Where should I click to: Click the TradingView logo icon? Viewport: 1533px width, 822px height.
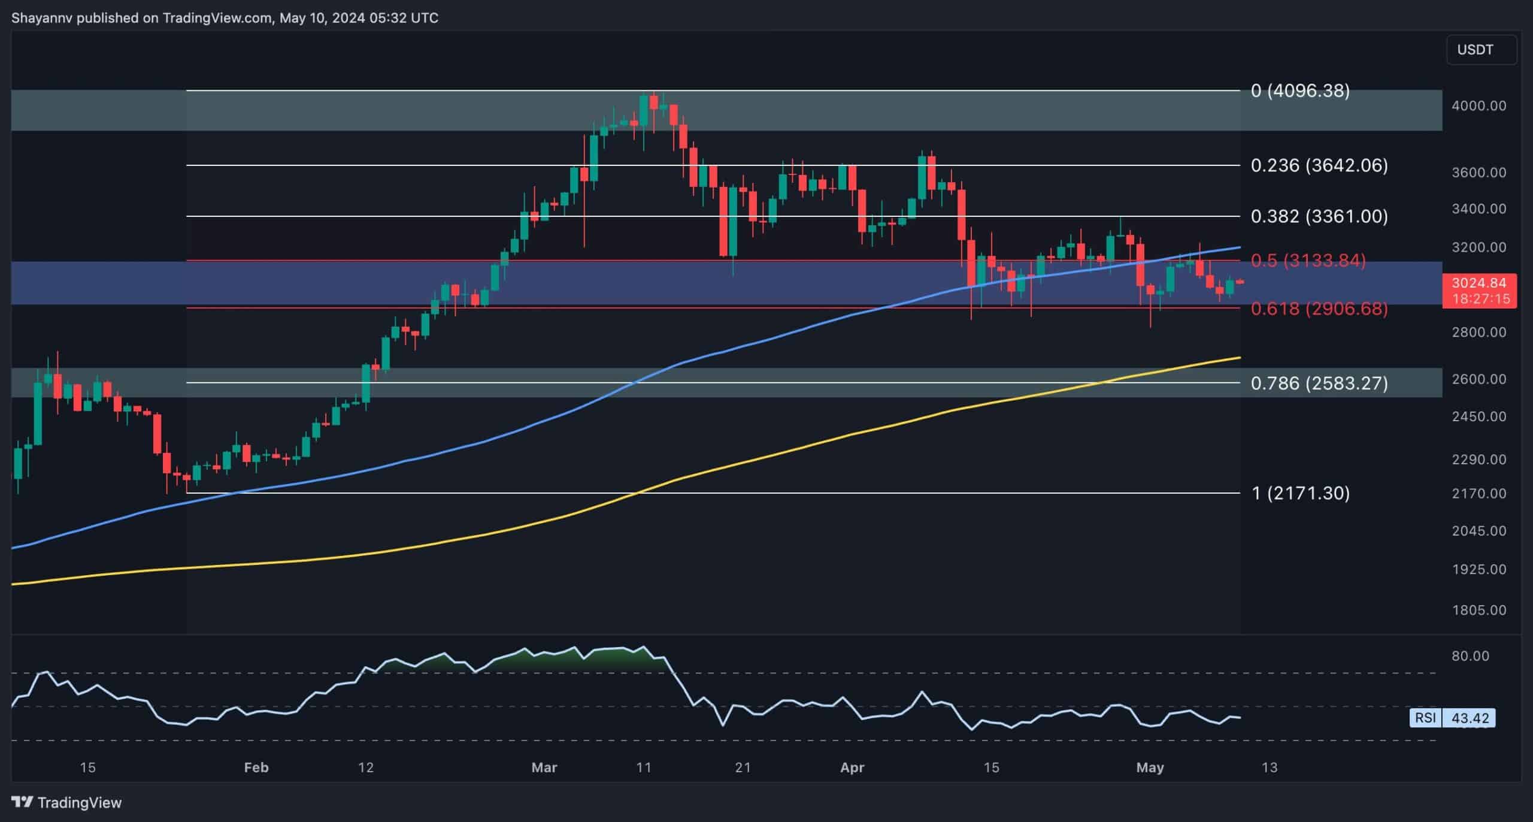[22, 803]
